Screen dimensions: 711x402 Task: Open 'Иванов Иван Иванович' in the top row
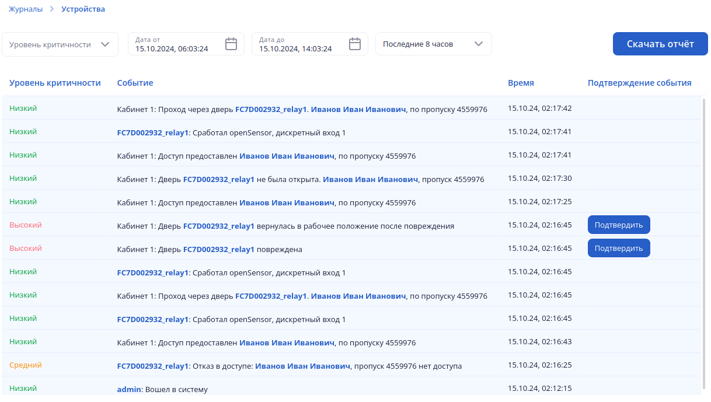pos(358,109)
